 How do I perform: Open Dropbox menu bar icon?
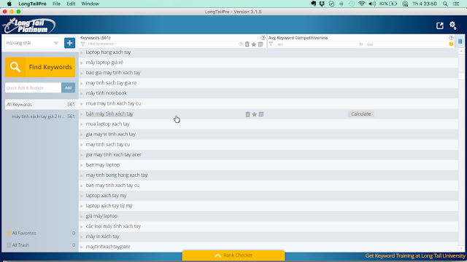click(322, 4)
